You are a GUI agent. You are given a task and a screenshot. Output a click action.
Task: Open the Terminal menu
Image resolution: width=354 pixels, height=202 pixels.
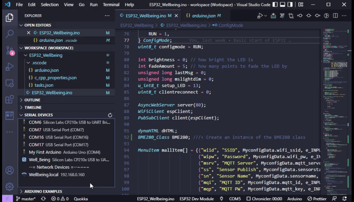111,5
